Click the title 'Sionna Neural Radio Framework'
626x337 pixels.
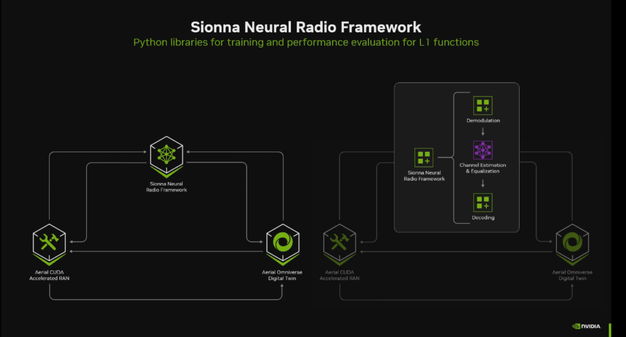(x=306, y=27)
